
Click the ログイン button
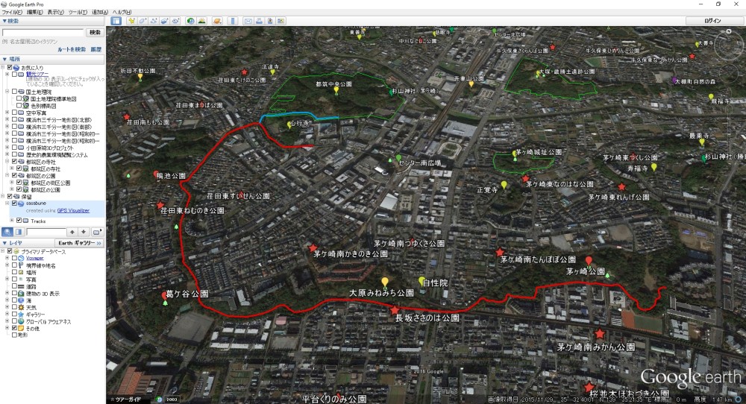pyautogui.click(x=712, y=21)
